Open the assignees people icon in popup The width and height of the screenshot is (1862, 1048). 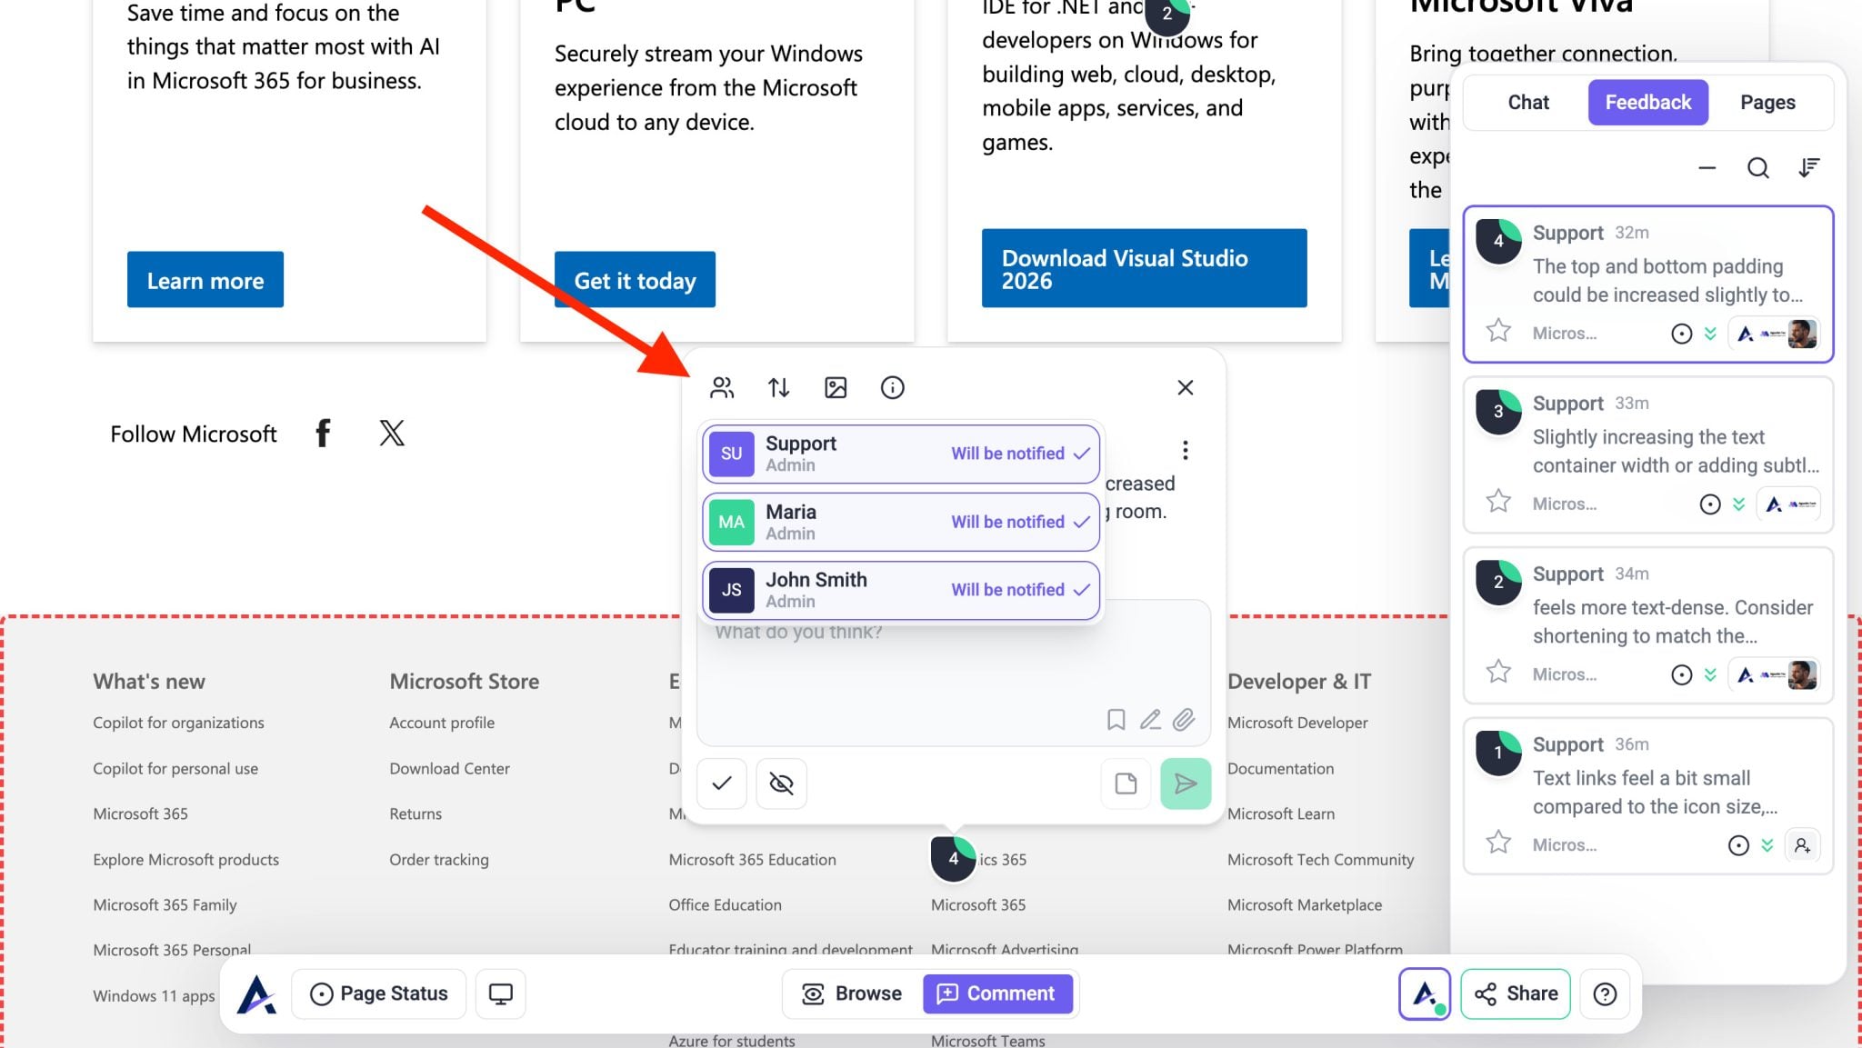click(722, 388)
